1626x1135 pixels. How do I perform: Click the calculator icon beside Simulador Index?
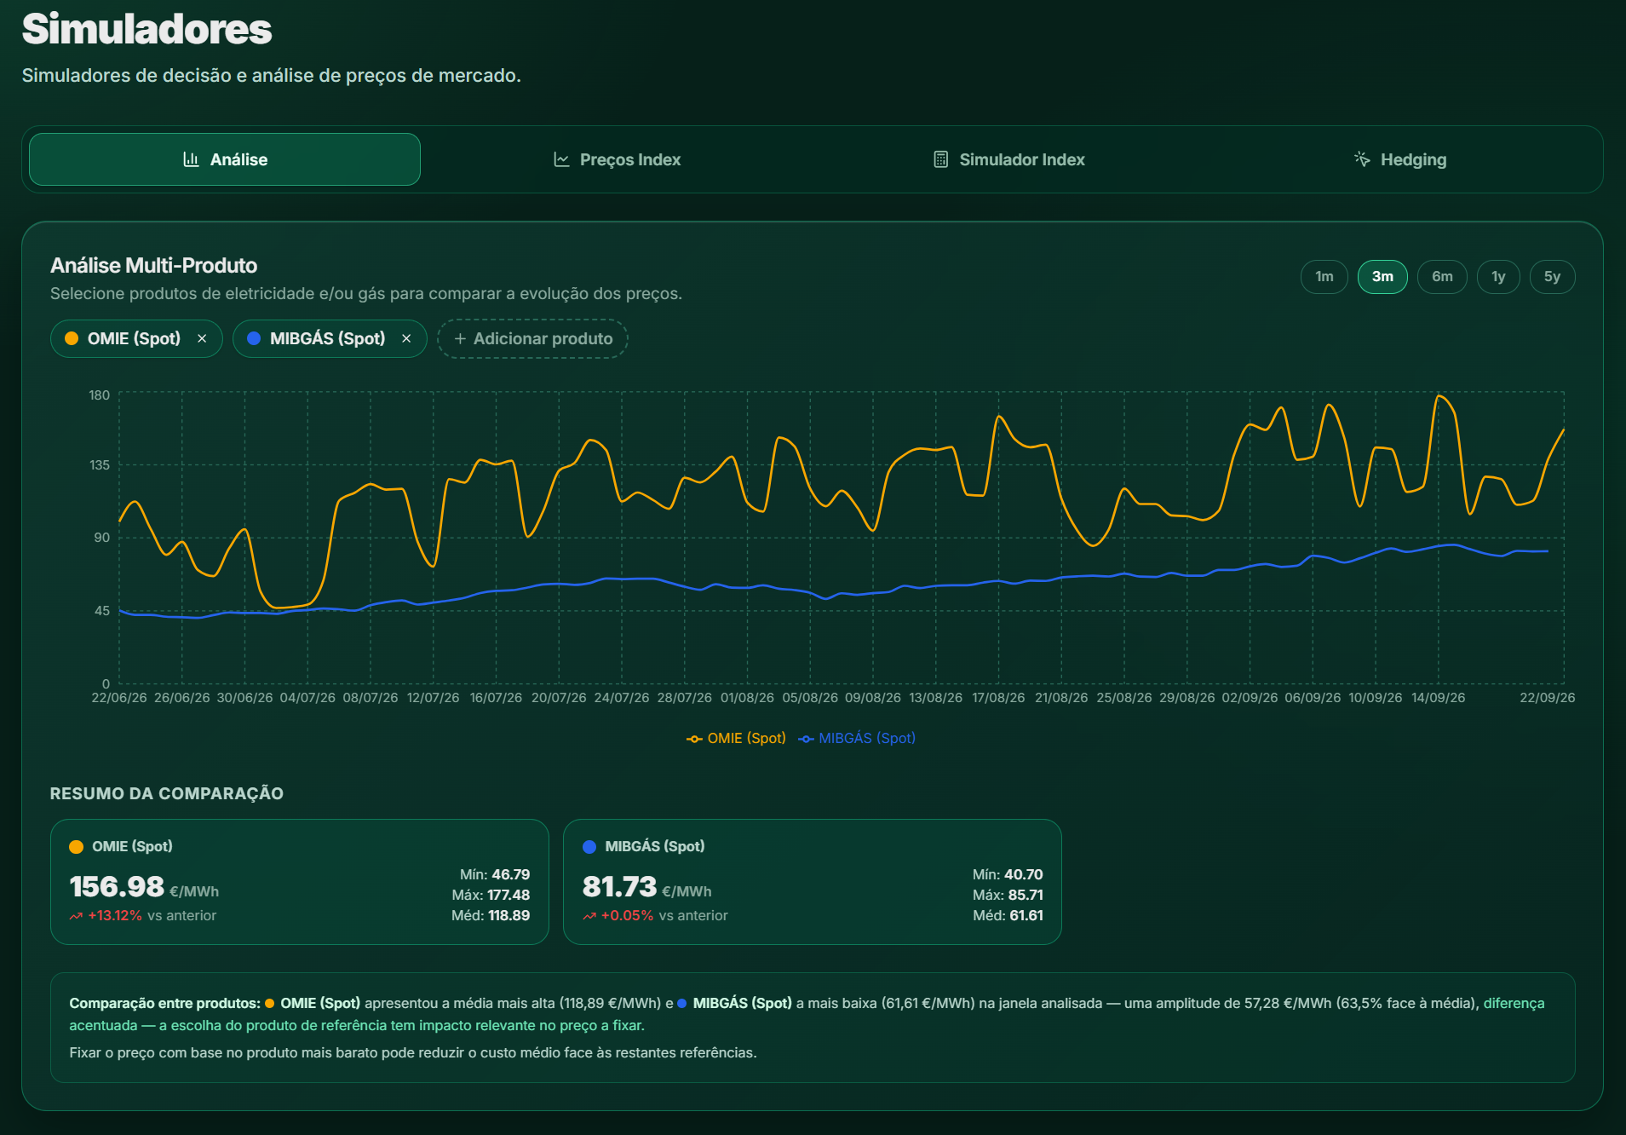pos(940,159)
